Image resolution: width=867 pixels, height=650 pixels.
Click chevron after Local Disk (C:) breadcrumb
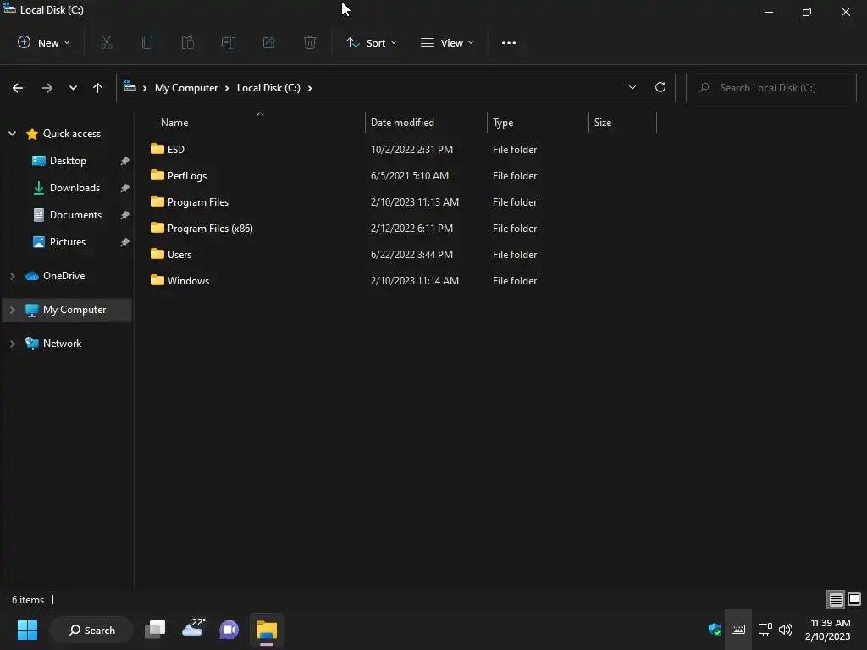click(310, 88)
